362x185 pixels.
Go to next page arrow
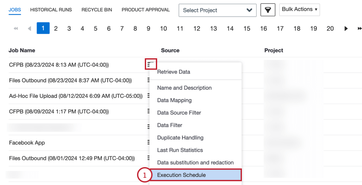346,28
